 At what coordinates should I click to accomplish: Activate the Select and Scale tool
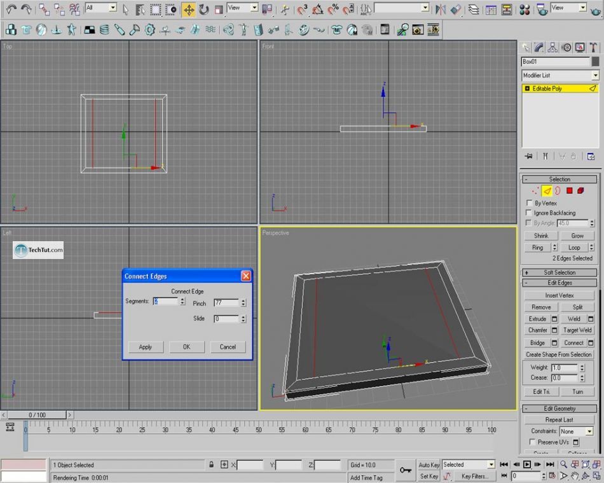coord(219,10)
